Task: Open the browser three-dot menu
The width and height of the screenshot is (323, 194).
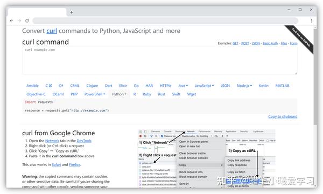Action: pos(311,20)
